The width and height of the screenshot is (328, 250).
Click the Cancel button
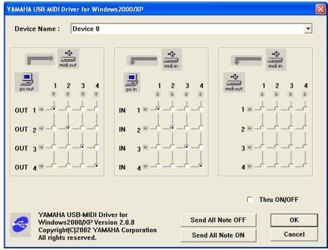pyautogui.click(x=294, y=234)
